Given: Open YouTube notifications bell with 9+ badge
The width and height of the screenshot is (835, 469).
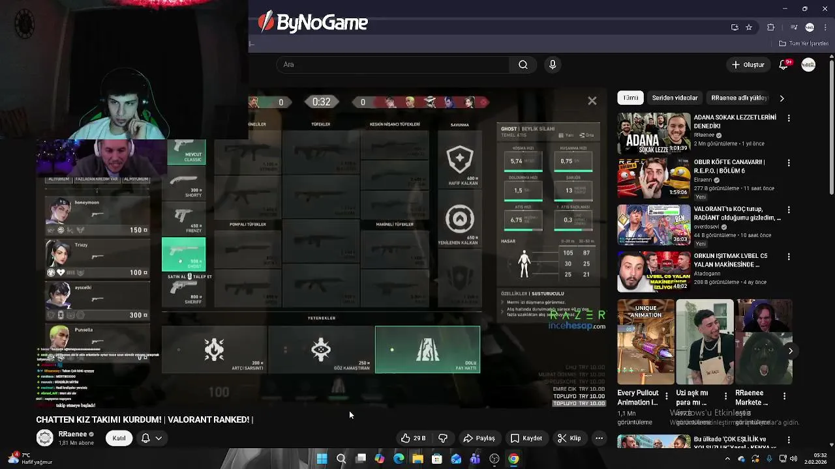Looking at the screenshot, I should (x=784, y=64).
